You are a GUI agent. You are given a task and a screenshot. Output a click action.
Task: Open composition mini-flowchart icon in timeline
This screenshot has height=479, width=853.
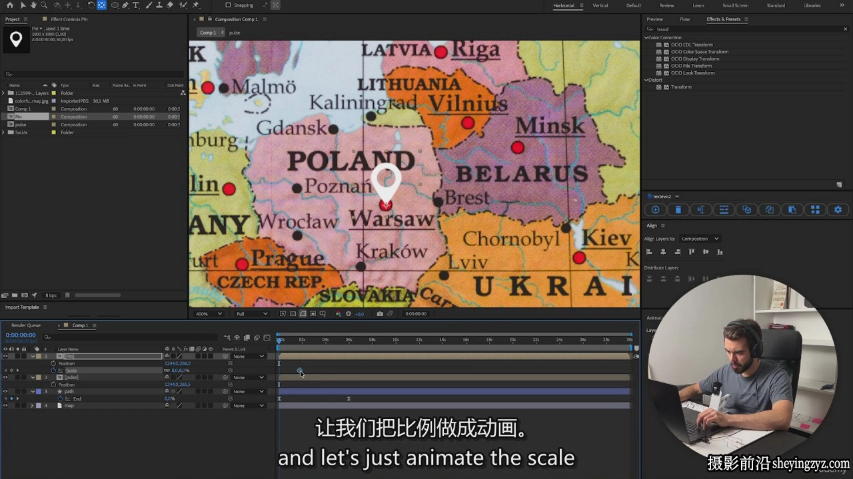pos(227,337)
